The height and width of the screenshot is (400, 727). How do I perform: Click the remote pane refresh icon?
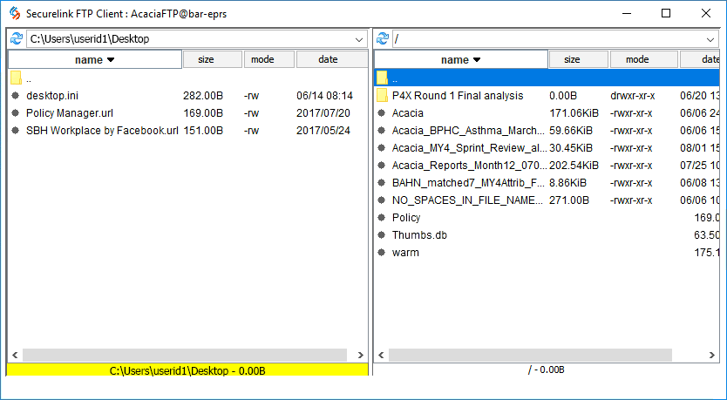[382, 39]
